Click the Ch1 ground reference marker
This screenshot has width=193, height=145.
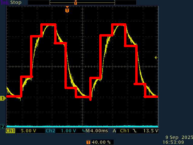click(x=3, y=98)
